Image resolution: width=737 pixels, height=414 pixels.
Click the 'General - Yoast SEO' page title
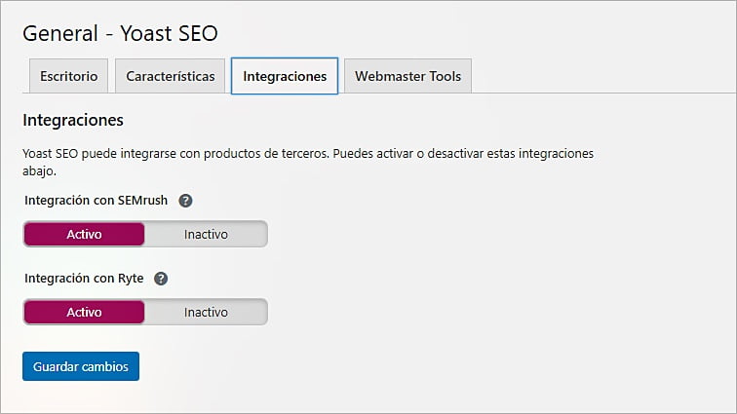(120, 33)
